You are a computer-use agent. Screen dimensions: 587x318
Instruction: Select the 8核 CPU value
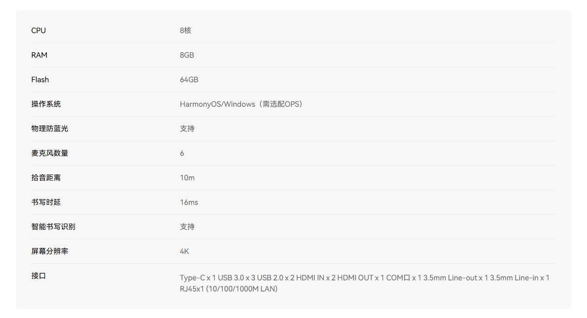(x=186, y=31)
